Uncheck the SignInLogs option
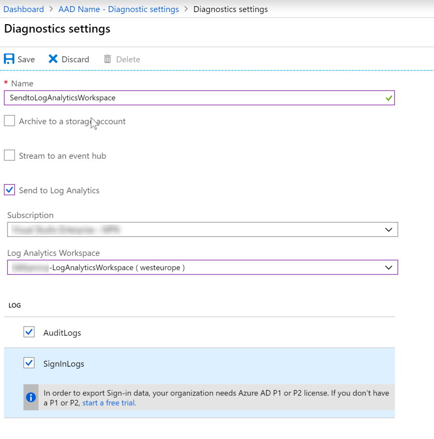 pos(30,363)
